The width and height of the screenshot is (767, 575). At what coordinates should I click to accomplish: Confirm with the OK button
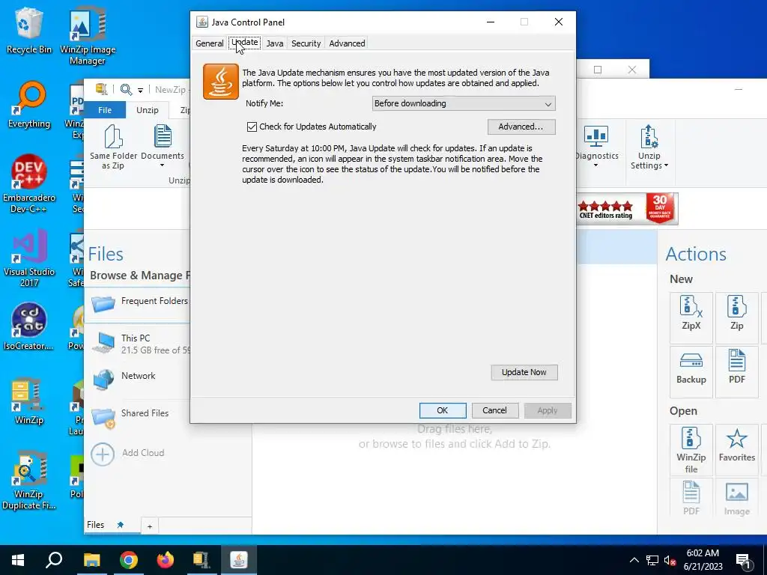pyautogui.click(x=442, y=410)
